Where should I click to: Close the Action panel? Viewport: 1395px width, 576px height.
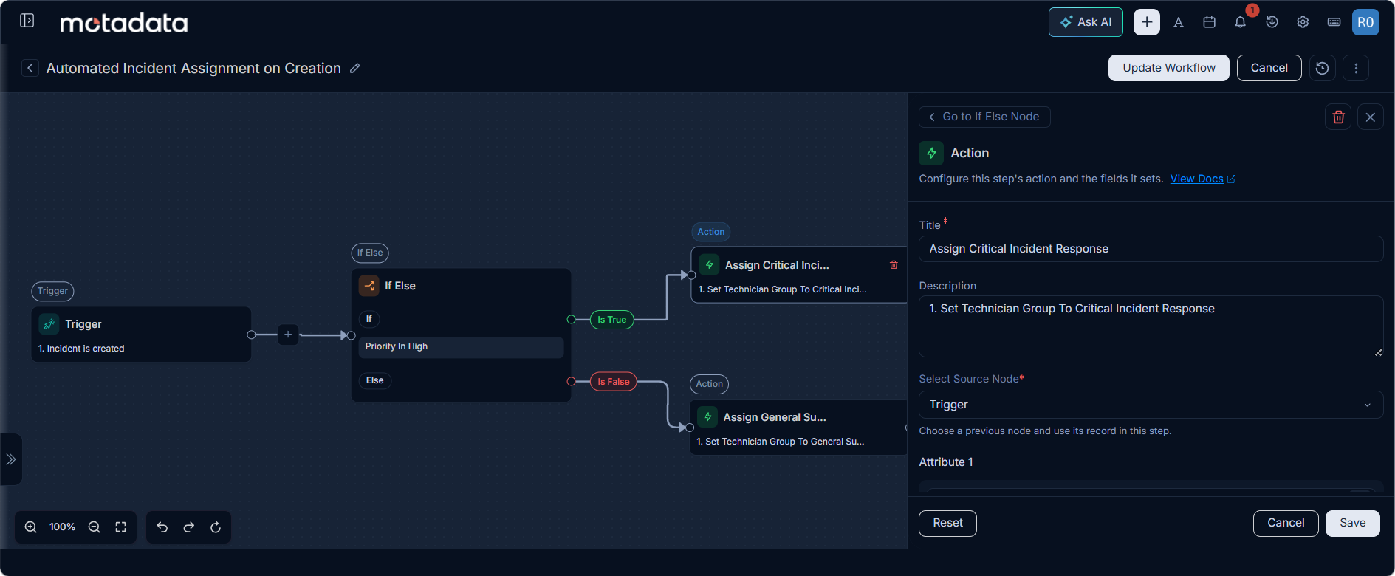click(1371, 117)
